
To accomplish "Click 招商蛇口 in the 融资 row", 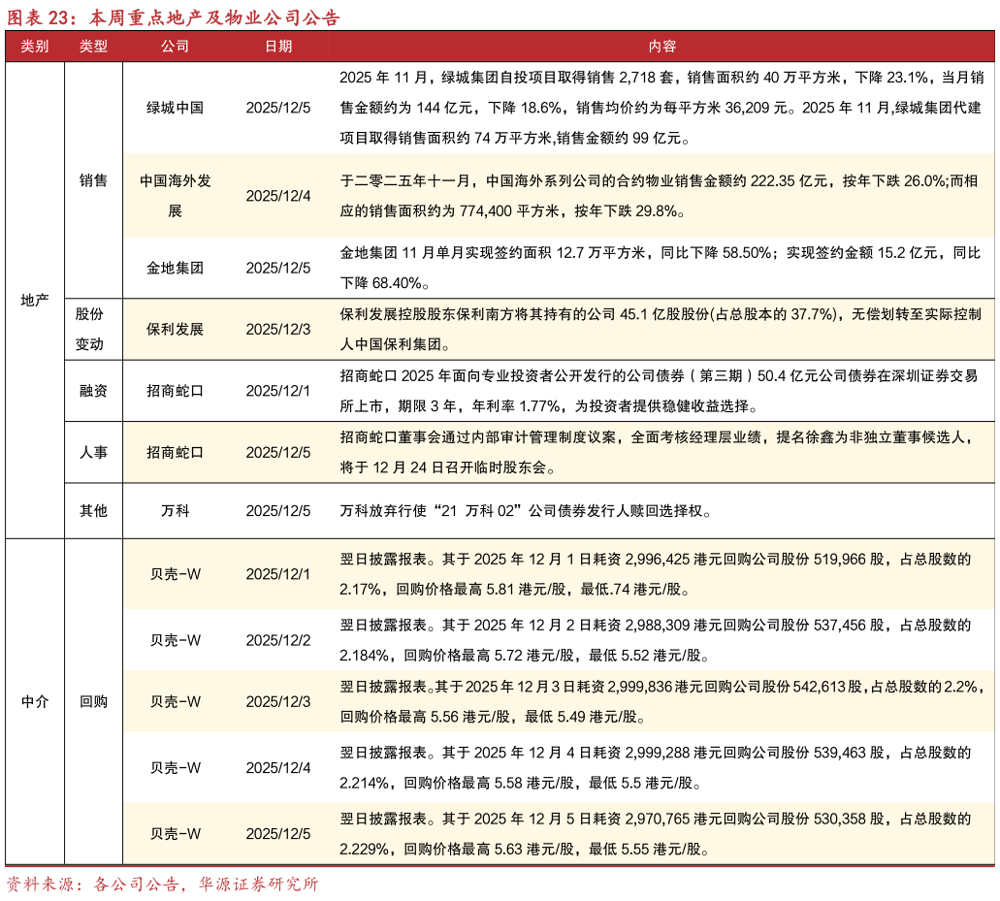I will pos(175,390).
